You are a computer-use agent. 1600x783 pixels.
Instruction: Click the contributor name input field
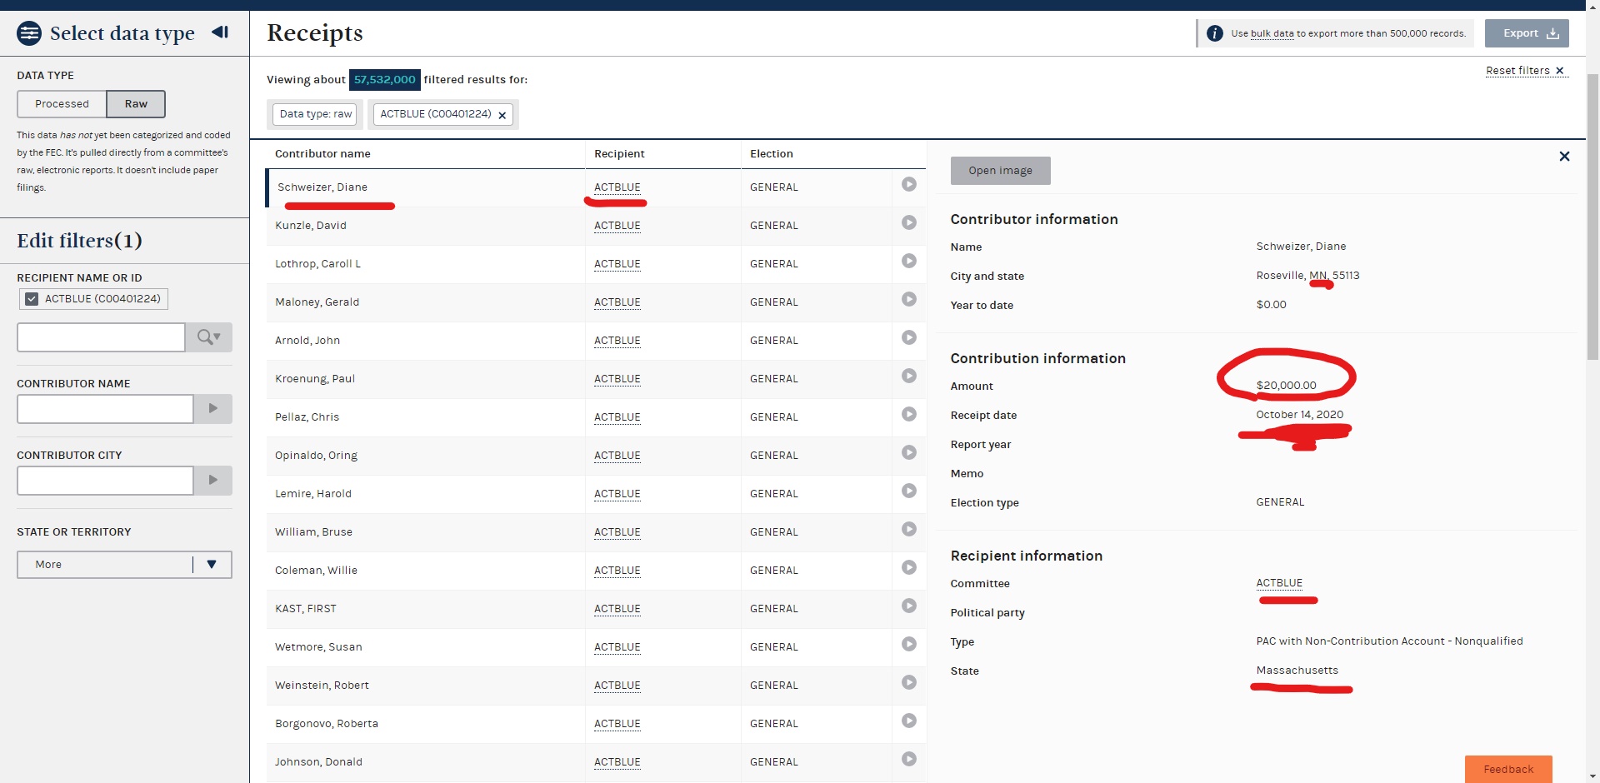105,409
